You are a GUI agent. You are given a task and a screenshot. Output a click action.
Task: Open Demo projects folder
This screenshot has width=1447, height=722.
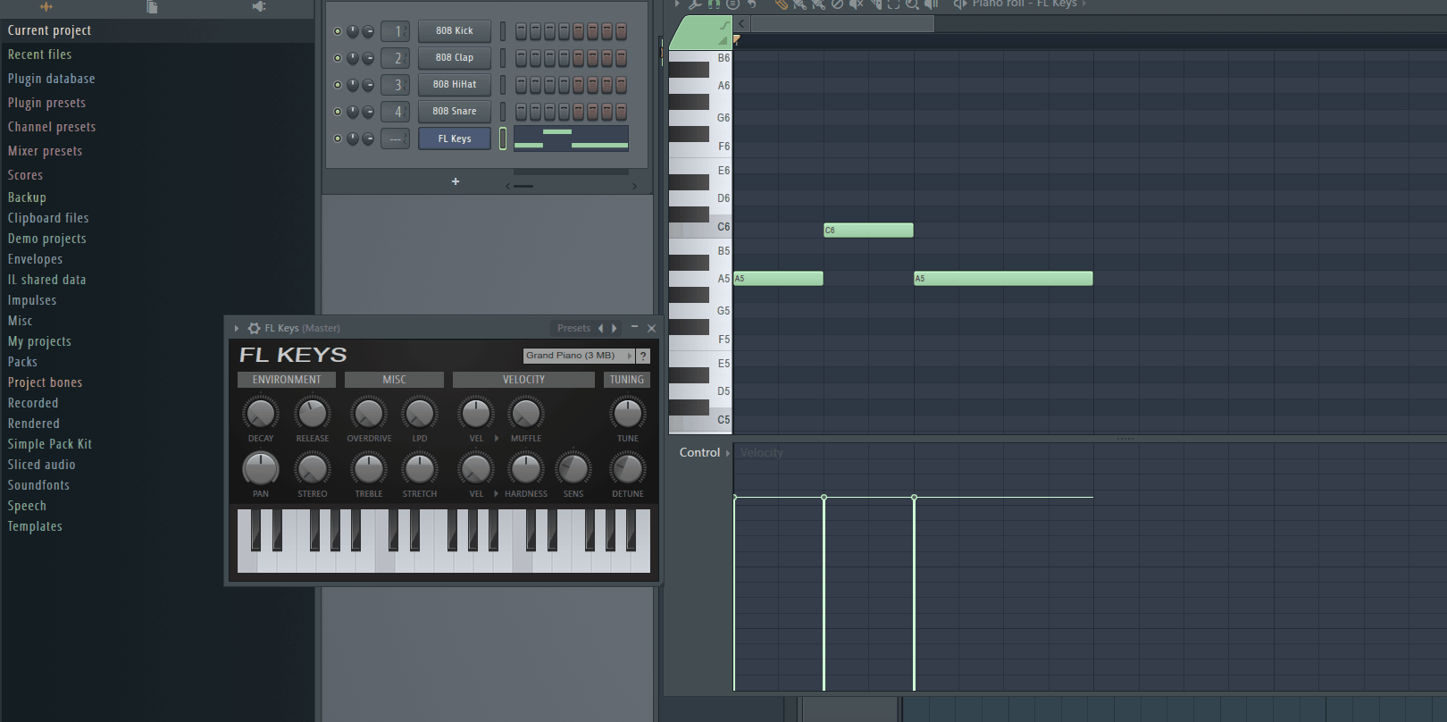(46, 239)
